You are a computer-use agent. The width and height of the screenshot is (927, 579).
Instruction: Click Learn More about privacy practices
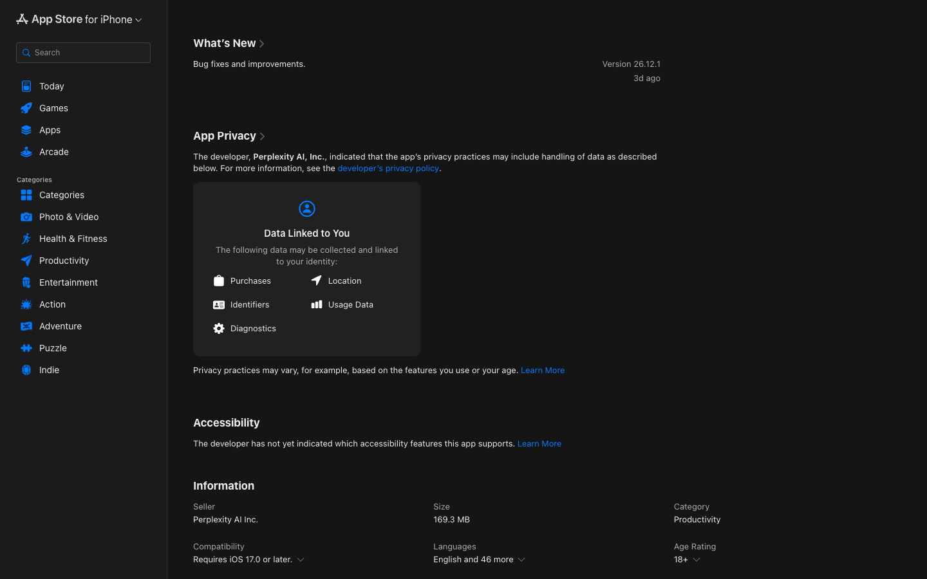(543, 371)
